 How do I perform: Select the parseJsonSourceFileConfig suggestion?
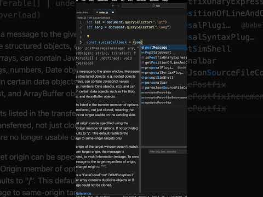(x=164, y=88)
